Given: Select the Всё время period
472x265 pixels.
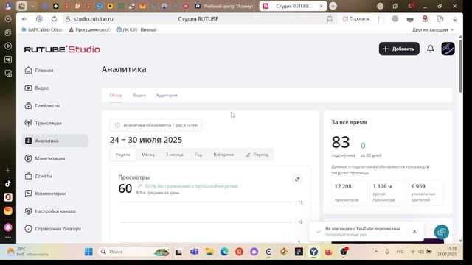Looking at the screenshot, I should tap(223, 155).
